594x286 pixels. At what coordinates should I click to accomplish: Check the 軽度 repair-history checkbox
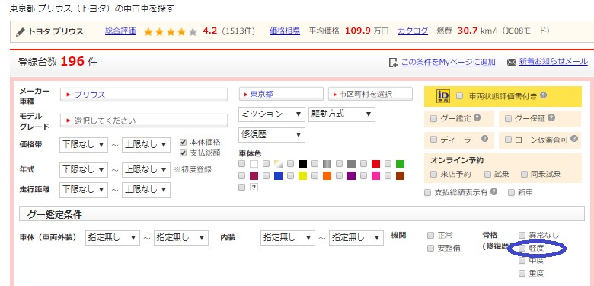point(522,248)
